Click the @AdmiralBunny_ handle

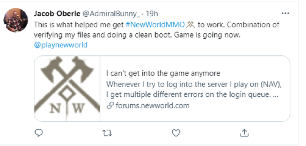[111, 14]
